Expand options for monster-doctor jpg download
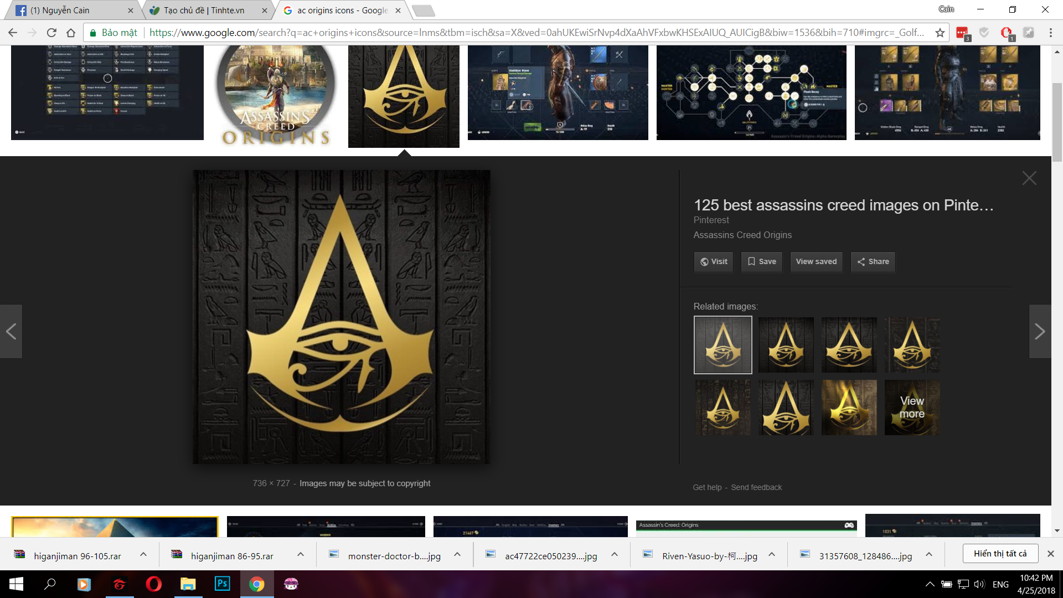This screenshot has width=1063, height=598. [x=457, y=554]
